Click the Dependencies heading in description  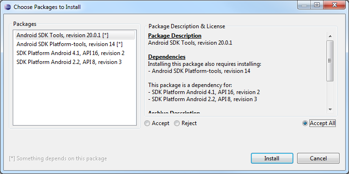pyautogui.click(x=166, y=57)
